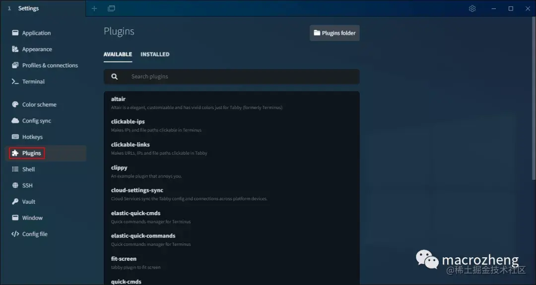Screen dimensions: 536x285
Task: Focus the Search plugins field
Action: point(232,77)
